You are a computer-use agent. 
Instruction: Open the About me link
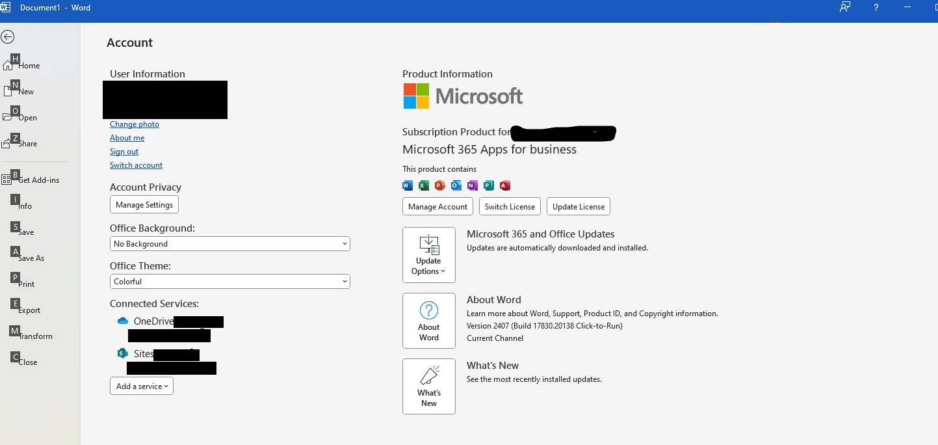pos(127,138)
